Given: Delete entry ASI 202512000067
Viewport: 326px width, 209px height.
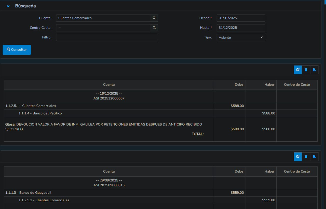Looking at the screenshot, I should click(306, 70).
